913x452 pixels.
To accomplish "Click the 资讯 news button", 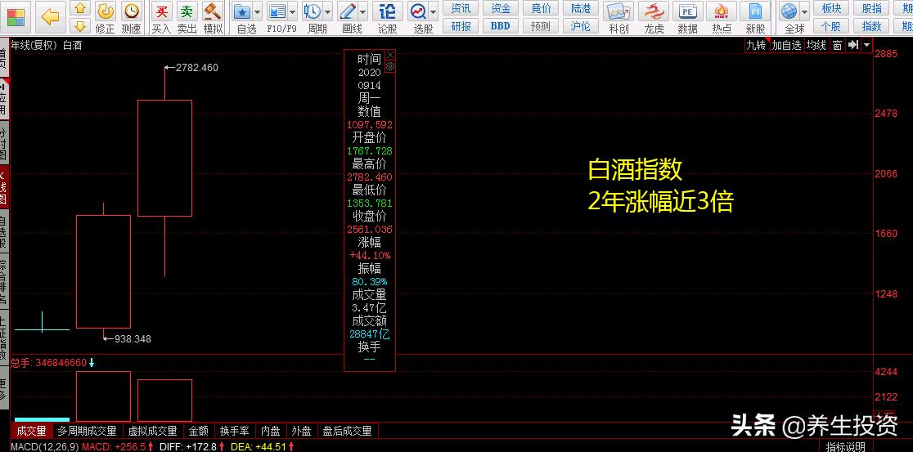I will (461, 8).
